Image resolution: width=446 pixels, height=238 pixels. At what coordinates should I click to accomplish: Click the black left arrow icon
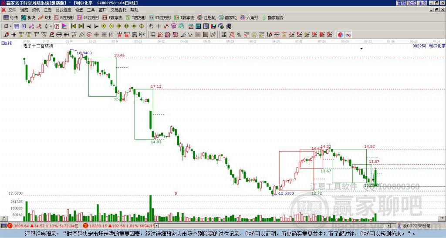[x=89, y=26]
